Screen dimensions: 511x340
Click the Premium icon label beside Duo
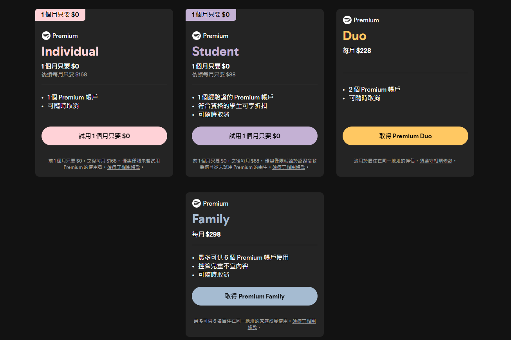click(x=366, y=20)
